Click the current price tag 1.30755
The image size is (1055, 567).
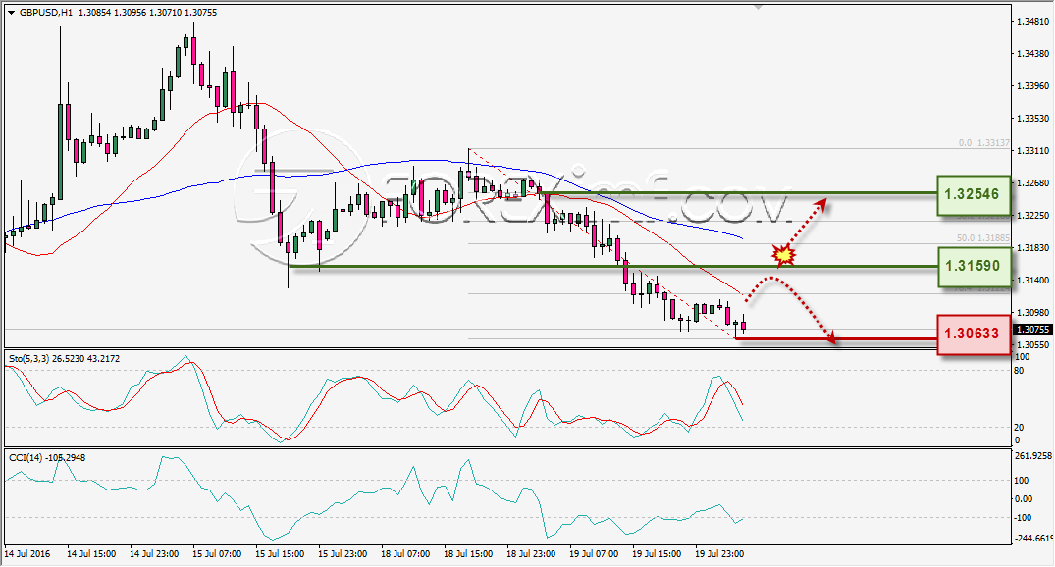(x=1032, y=330)
